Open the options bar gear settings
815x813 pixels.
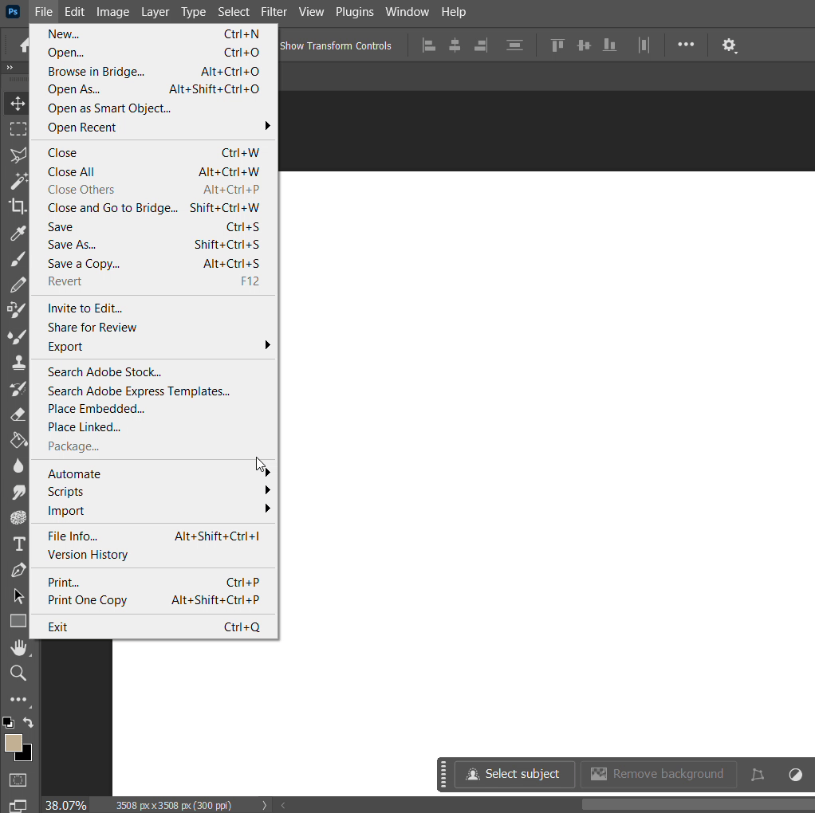729,45
